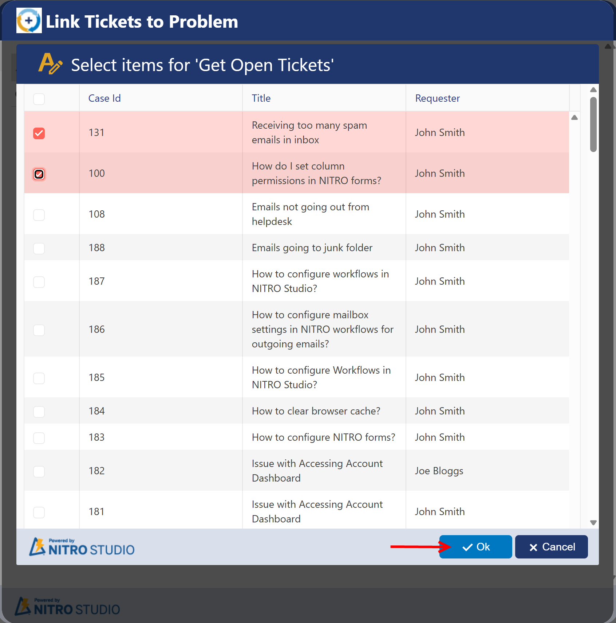The image size is (616, 623).
Task: Click the dimmed NITRO Studio logo at bottom
Action: (67, 607)
